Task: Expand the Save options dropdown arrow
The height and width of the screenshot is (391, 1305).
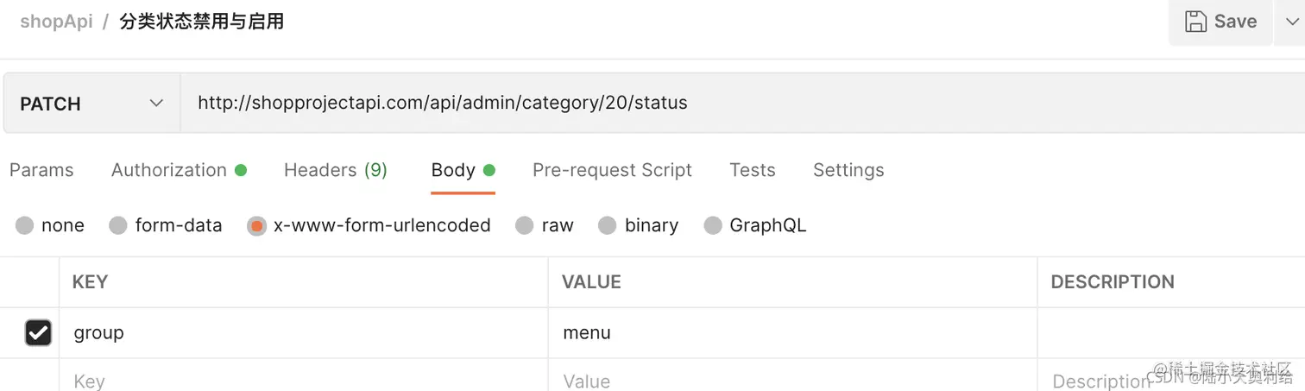Action: [x=1291, y=22]
